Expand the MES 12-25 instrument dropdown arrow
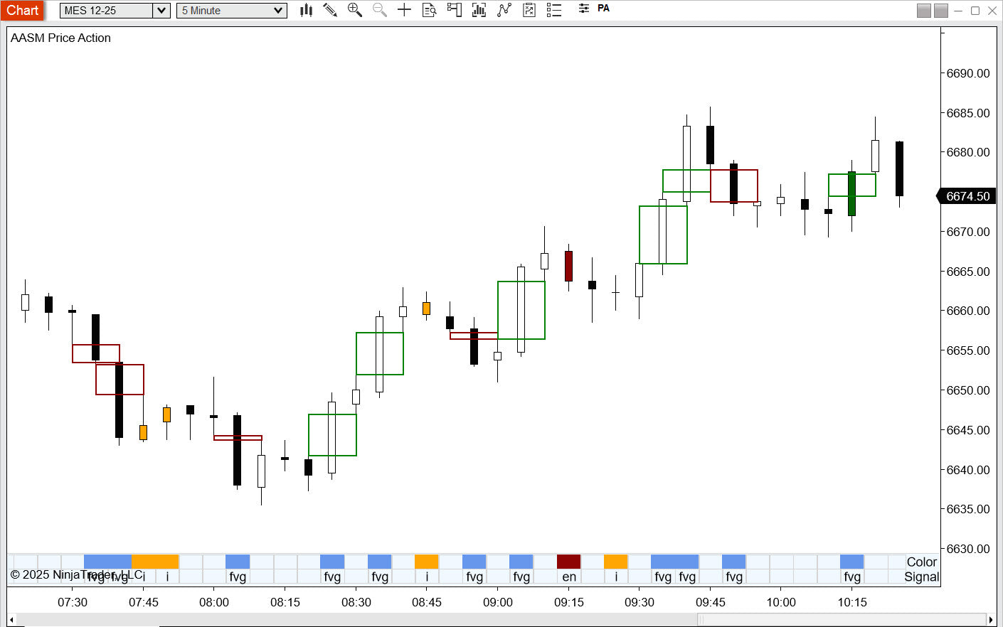This screenshot has height=627, width=1003. 161,11
